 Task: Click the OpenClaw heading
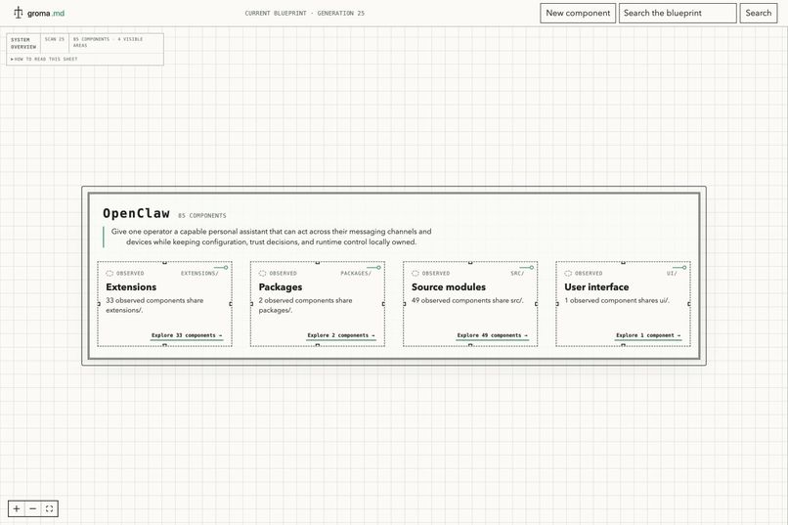click(136, 213)
